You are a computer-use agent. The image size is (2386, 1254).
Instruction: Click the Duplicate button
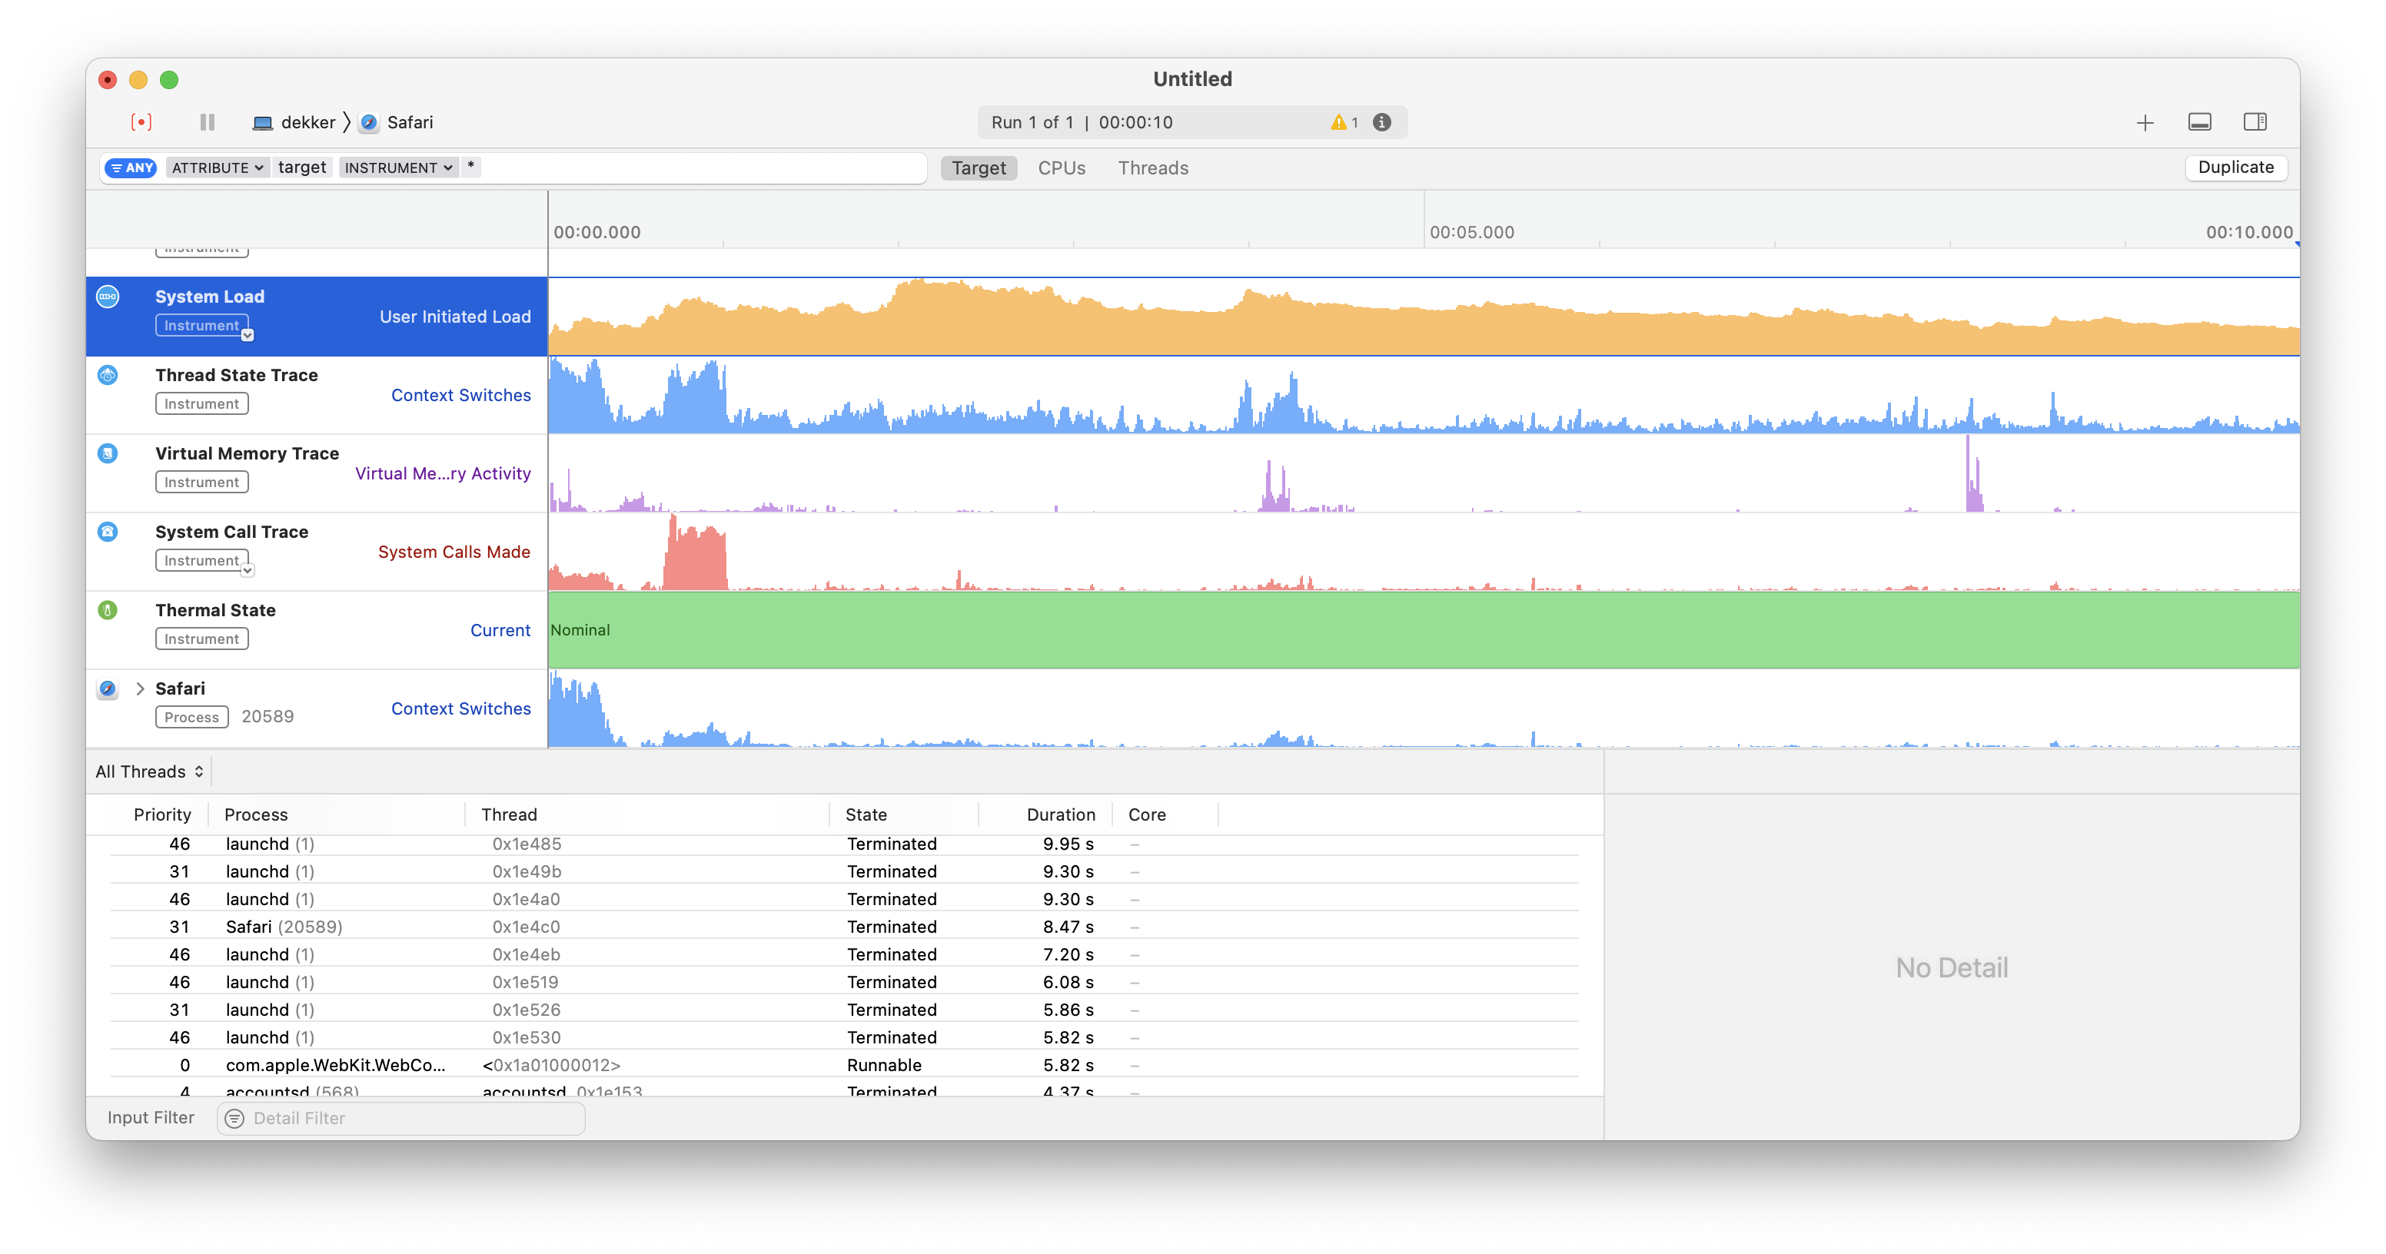click(x=2235, y=168)
